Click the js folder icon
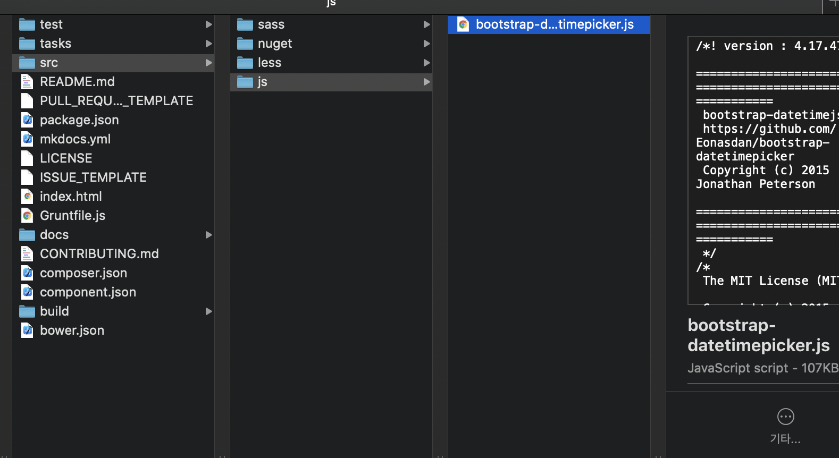The width and height of the screenshot is (839, 458). click(x=245, y=82)
